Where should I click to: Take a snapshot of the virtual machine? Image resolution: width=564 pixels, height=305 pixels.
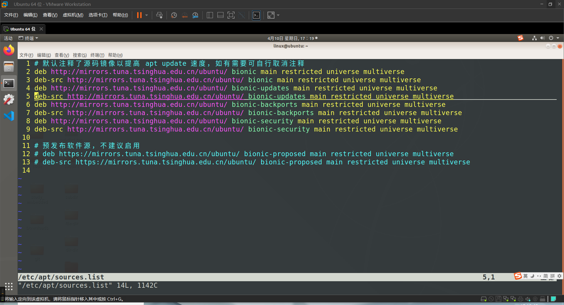(x=174, y=15)
